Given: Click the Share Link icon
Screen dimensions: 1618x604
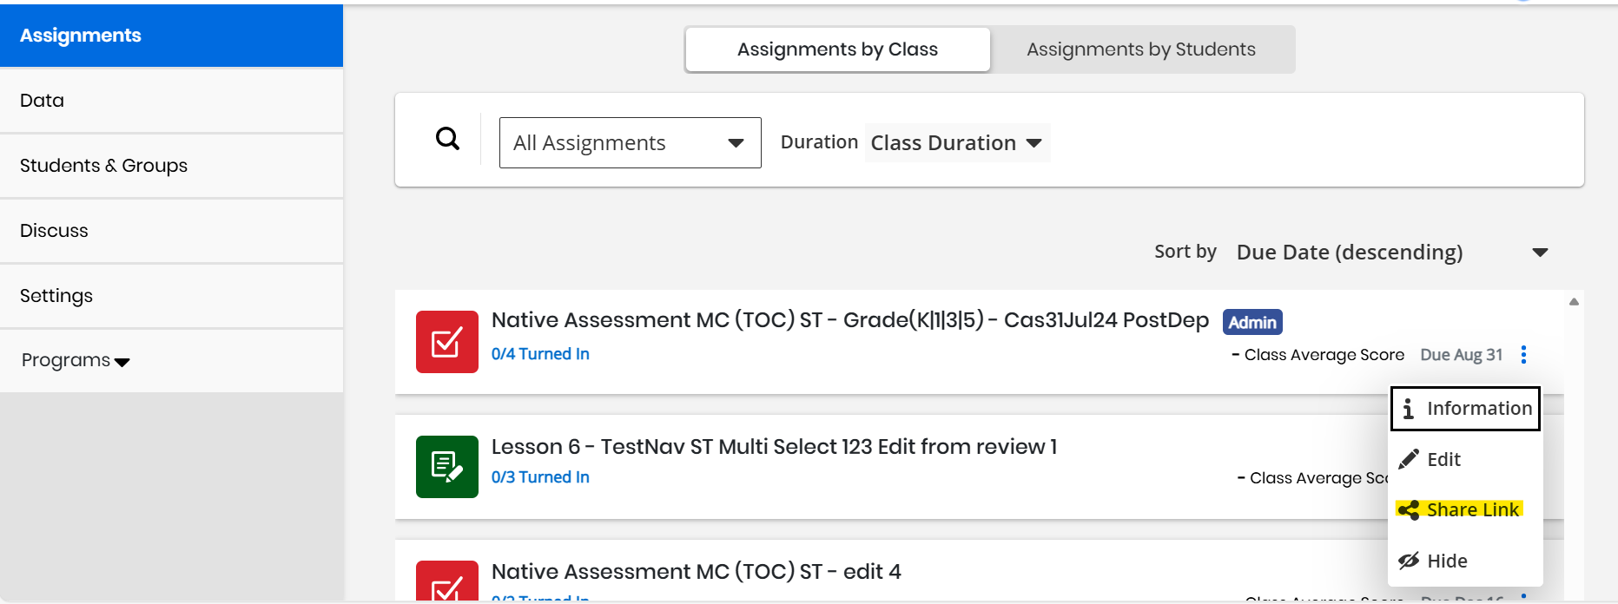Looking at the screenshot, I should (1409, 510).
